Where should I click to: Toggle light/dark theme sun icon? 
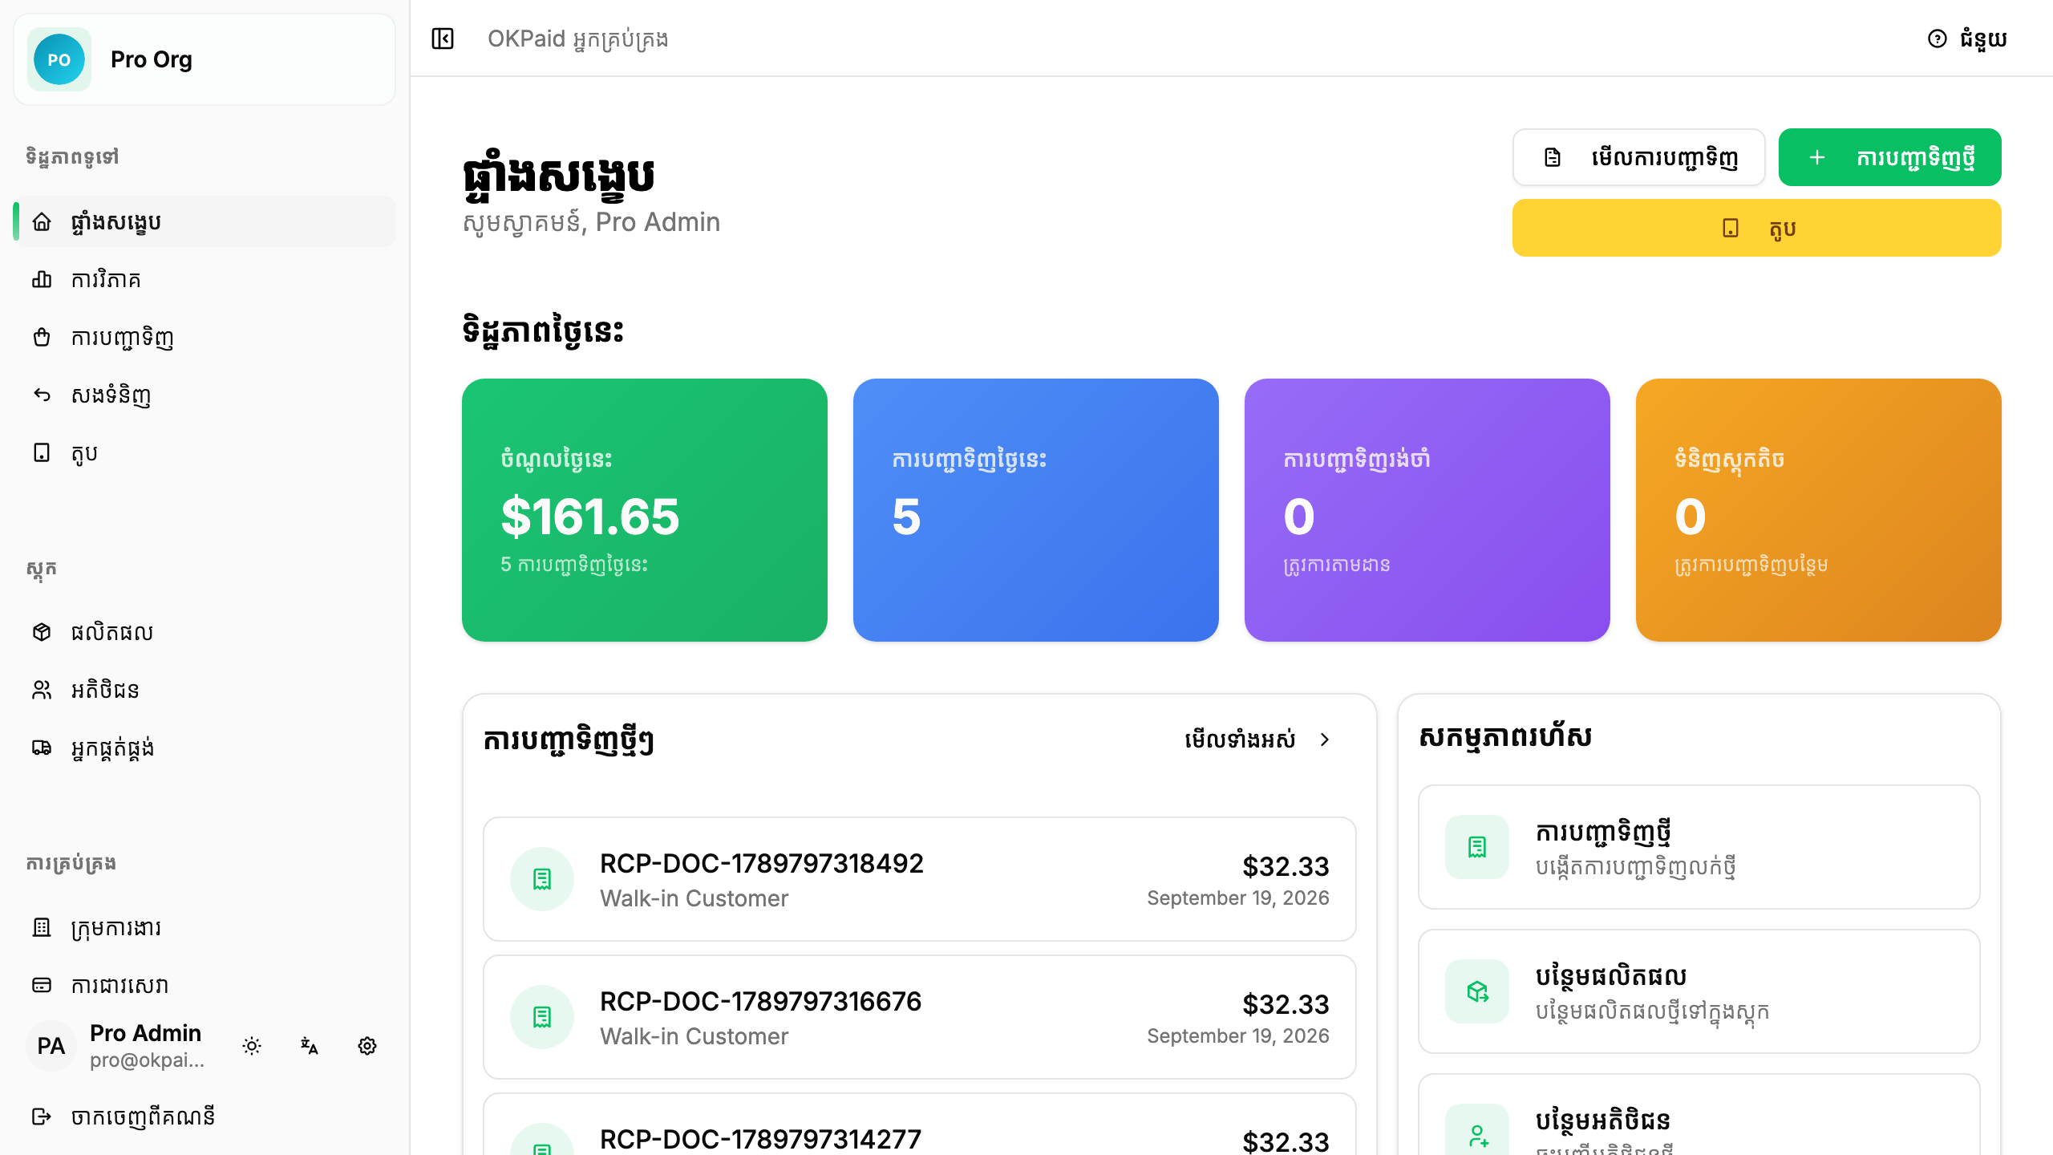(x=252, y=1046)
